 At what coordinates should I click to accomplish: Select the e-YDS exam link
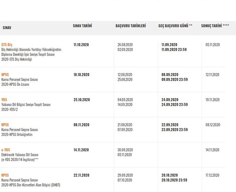6,150
